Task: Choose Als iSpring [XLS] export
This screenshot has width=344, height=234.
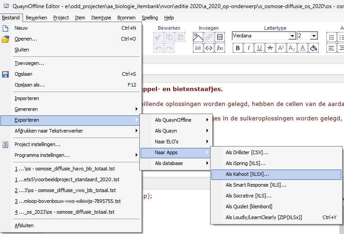Action: point(276,163)
